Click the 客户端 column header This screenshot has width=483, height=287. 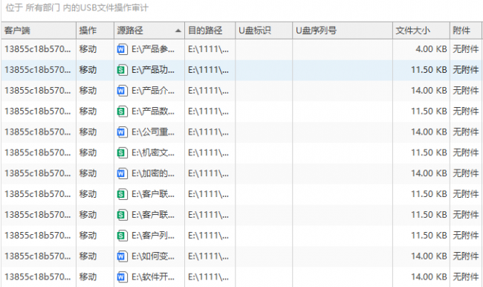pos(39,30)
